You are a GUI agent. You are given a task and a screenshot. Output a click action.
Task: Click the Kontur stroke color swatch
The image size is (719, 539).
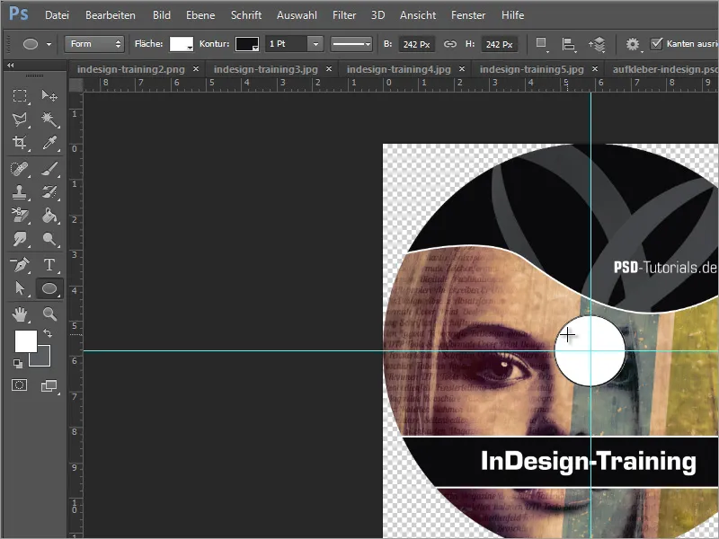(x=247, y=44)
